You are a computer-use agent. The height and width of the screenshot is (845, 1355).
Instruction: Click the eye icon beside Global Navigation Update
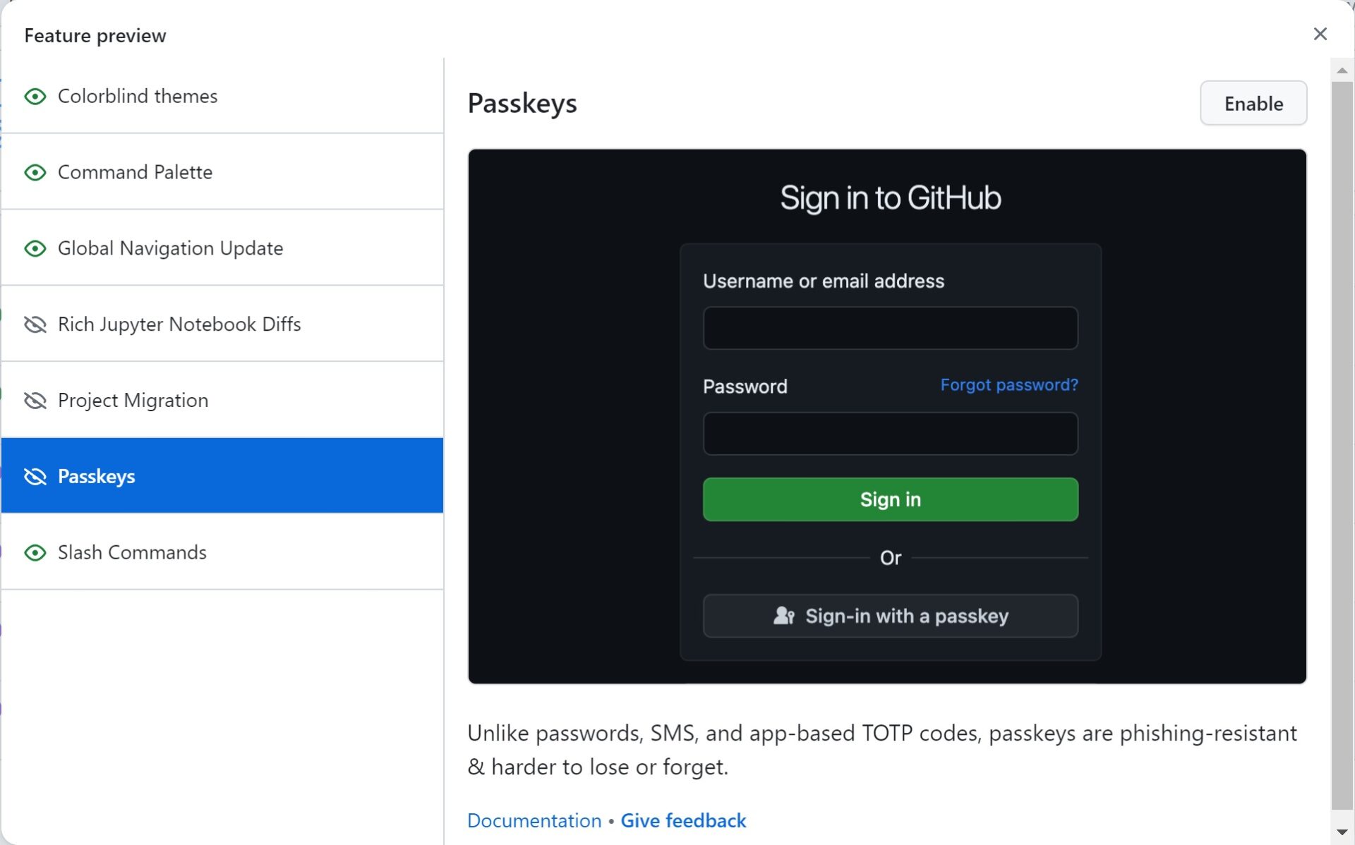click(x=35, y=248)
